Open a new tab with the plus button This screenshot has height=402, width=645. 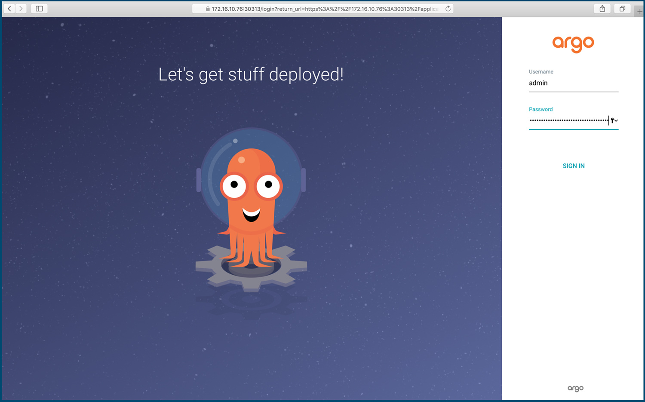point(639,11)
